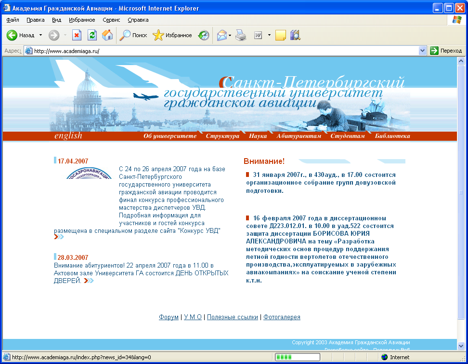Open the Forward history dropdown arrow
This screenshot has width=468, height=364.
[65, 35]
